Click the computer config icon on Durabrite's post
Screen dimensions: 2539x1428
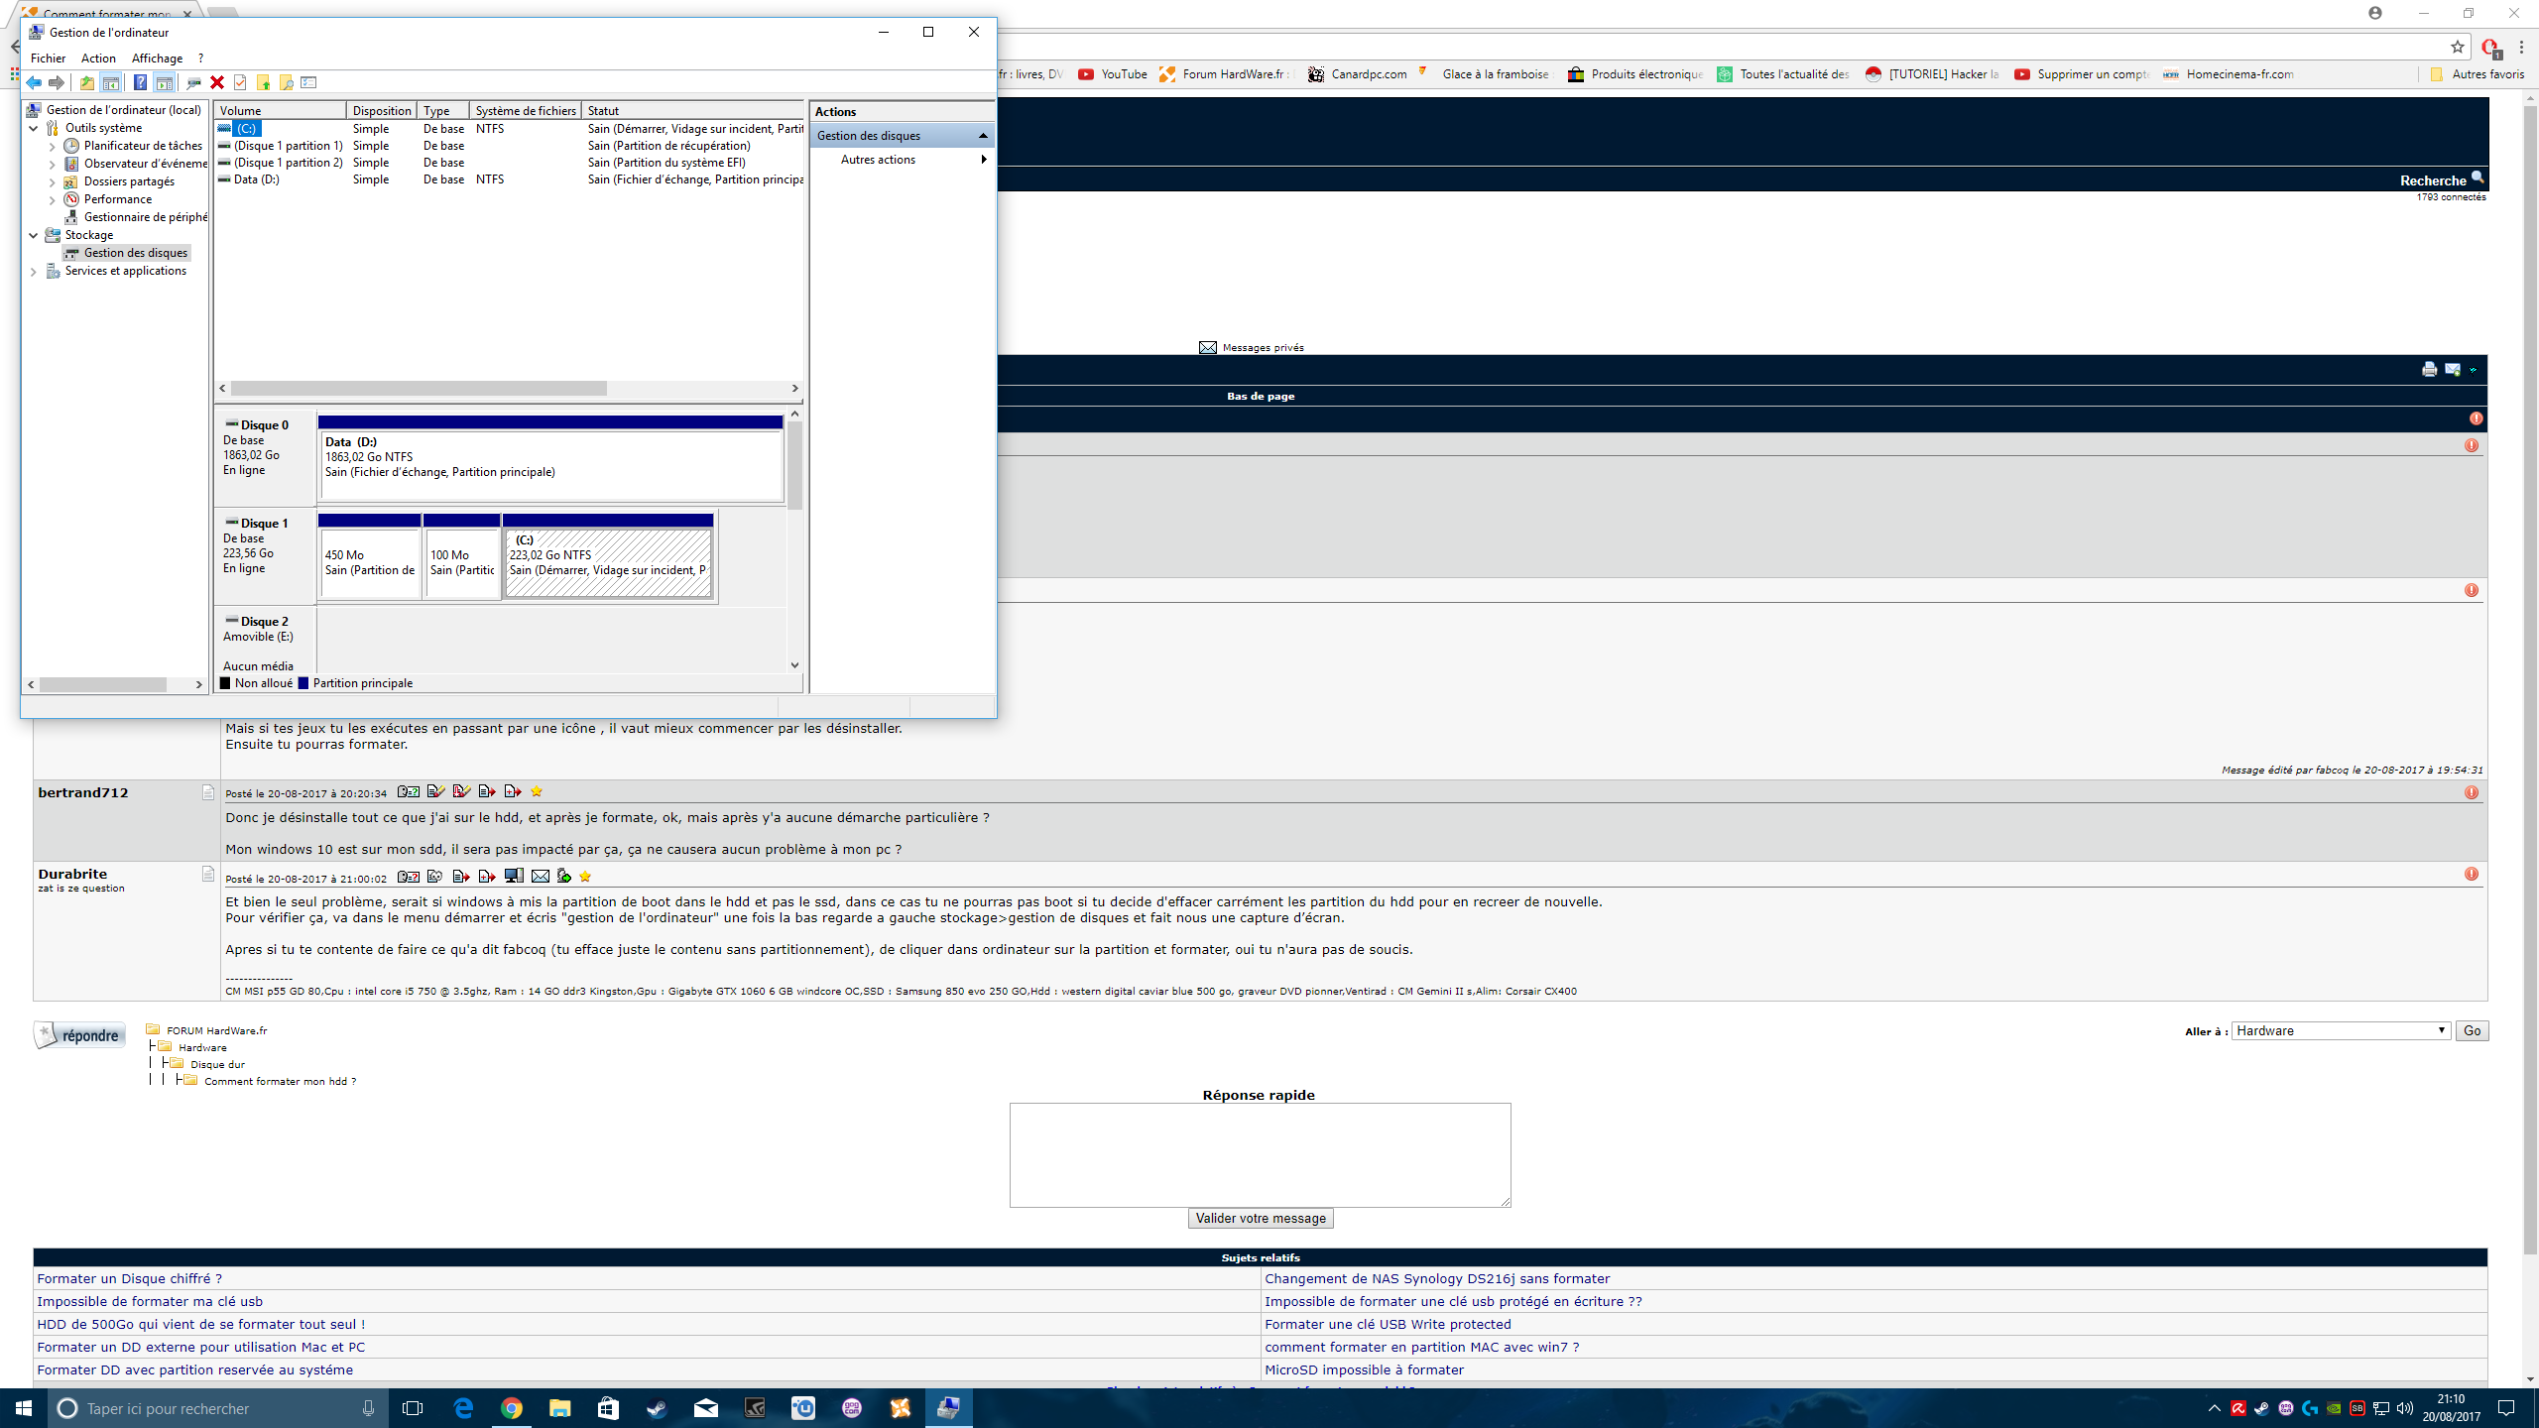514,876
